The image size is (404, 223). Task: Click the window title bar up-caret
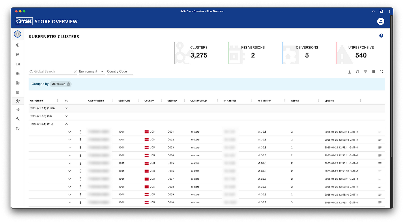(373, 11)
